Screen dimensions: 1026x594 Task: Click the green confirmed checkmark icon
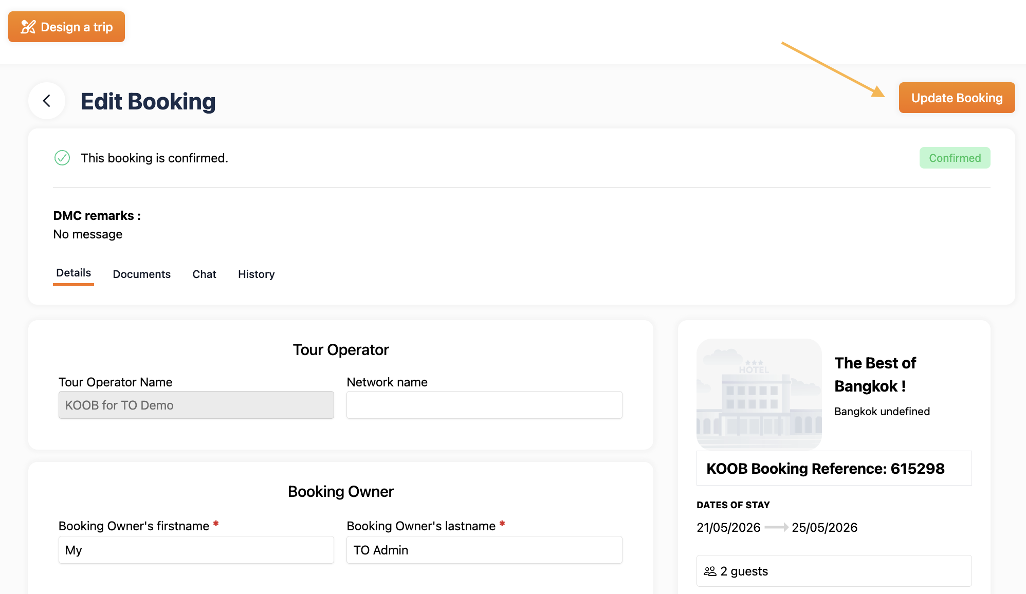[62, 158]
